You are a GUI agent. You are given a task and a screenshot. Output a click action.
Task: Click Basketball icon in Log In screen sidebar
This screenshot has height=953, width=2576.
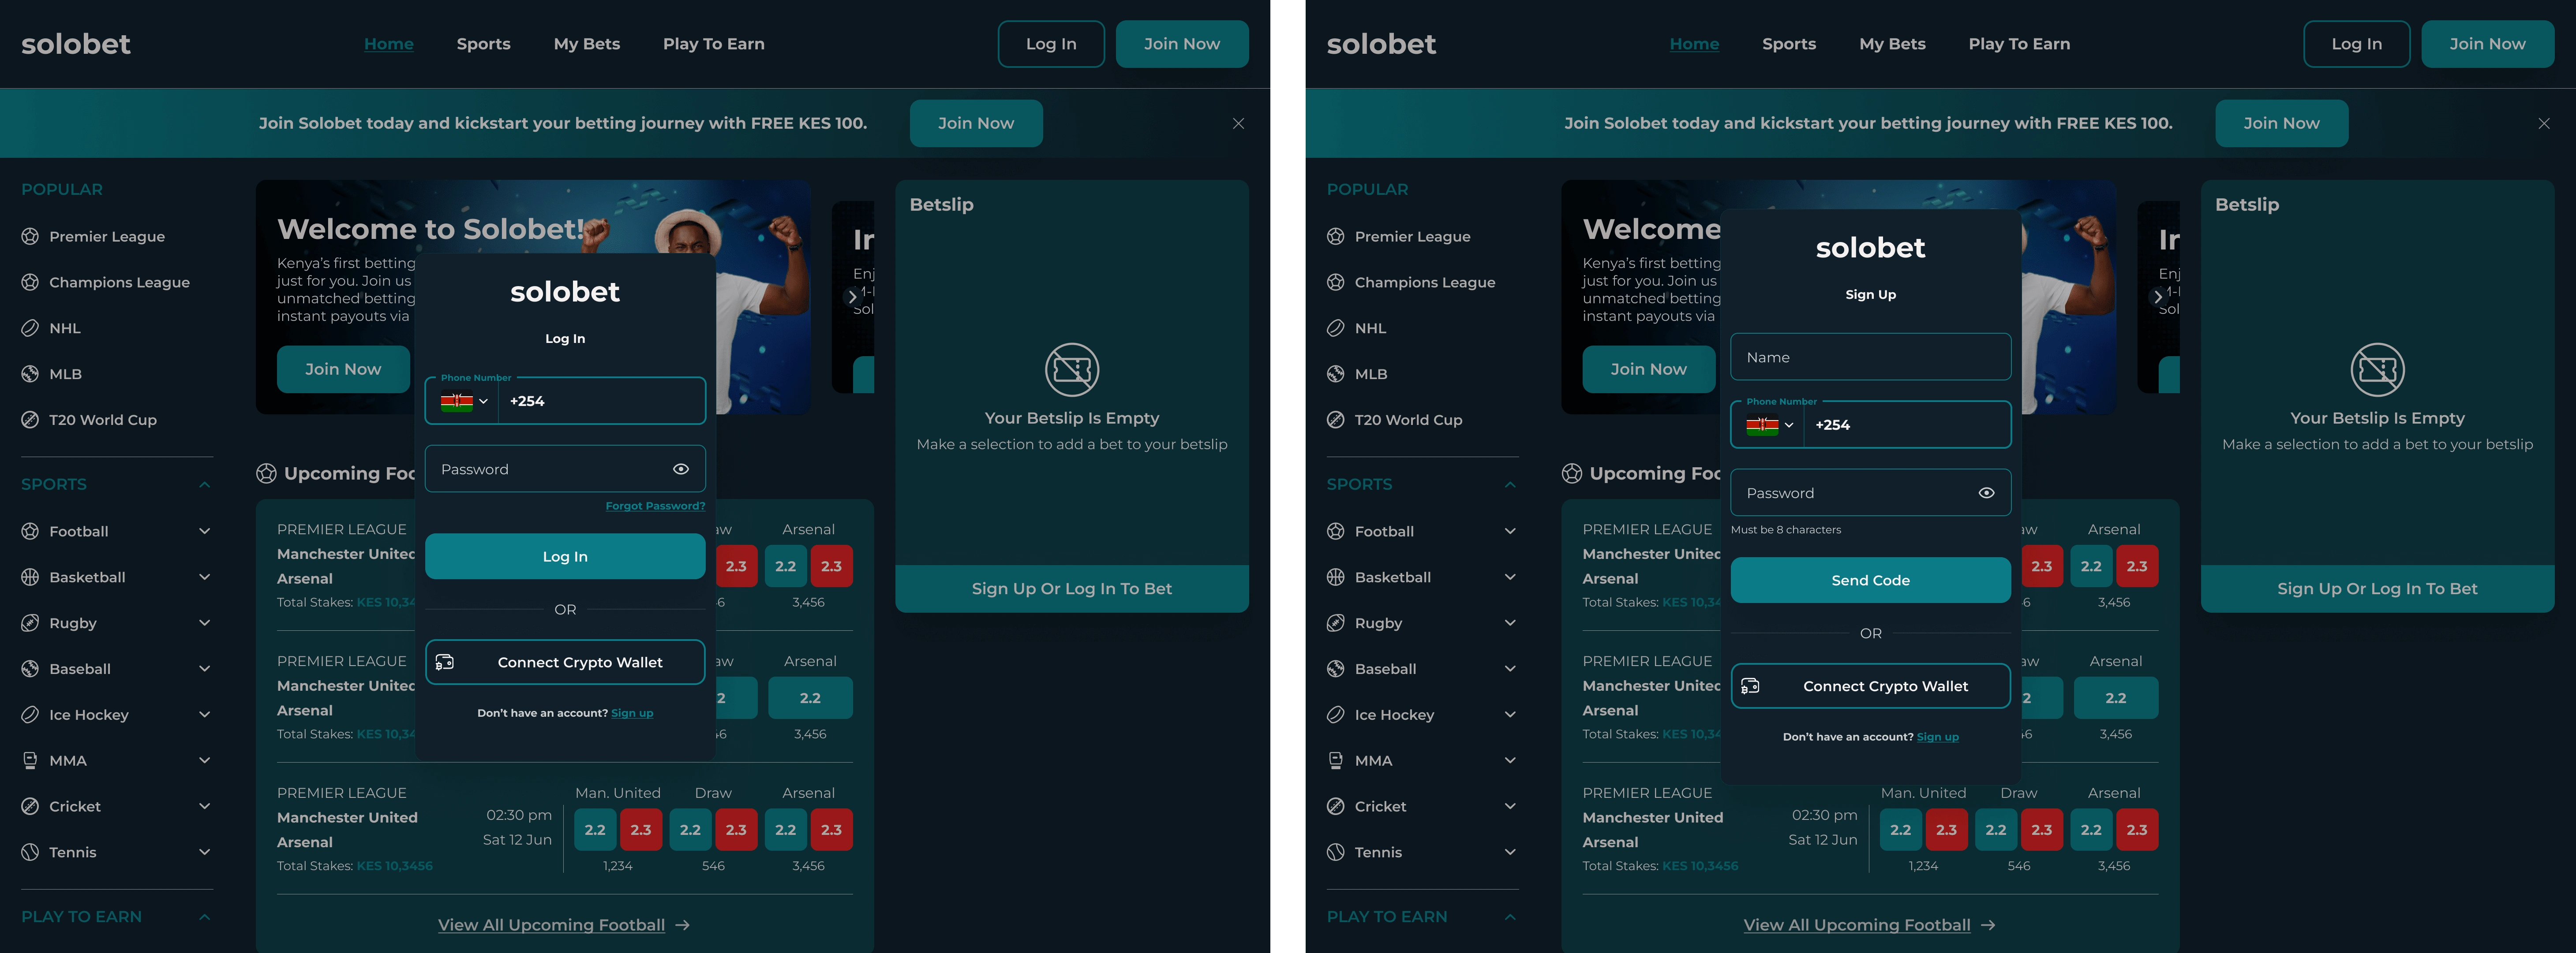tap(30, 577)
